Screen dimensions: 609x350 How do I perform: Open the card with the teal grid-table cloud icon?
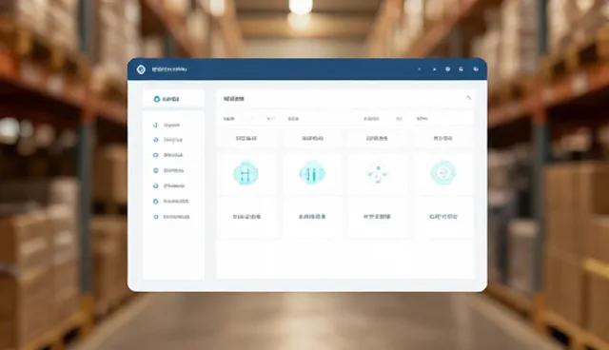click(x=246, y=173)
